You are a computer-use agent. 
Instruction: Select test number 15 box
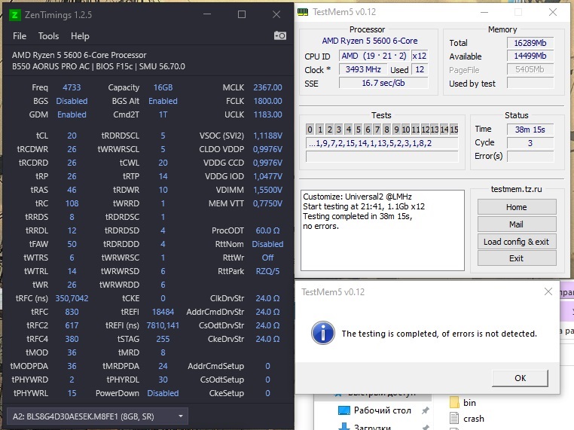454,130
